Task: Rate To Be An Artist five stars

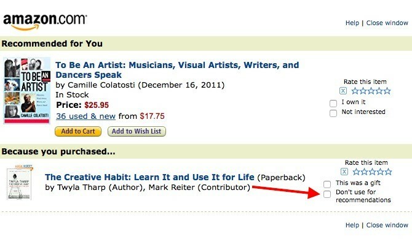Action: (387, 91)
